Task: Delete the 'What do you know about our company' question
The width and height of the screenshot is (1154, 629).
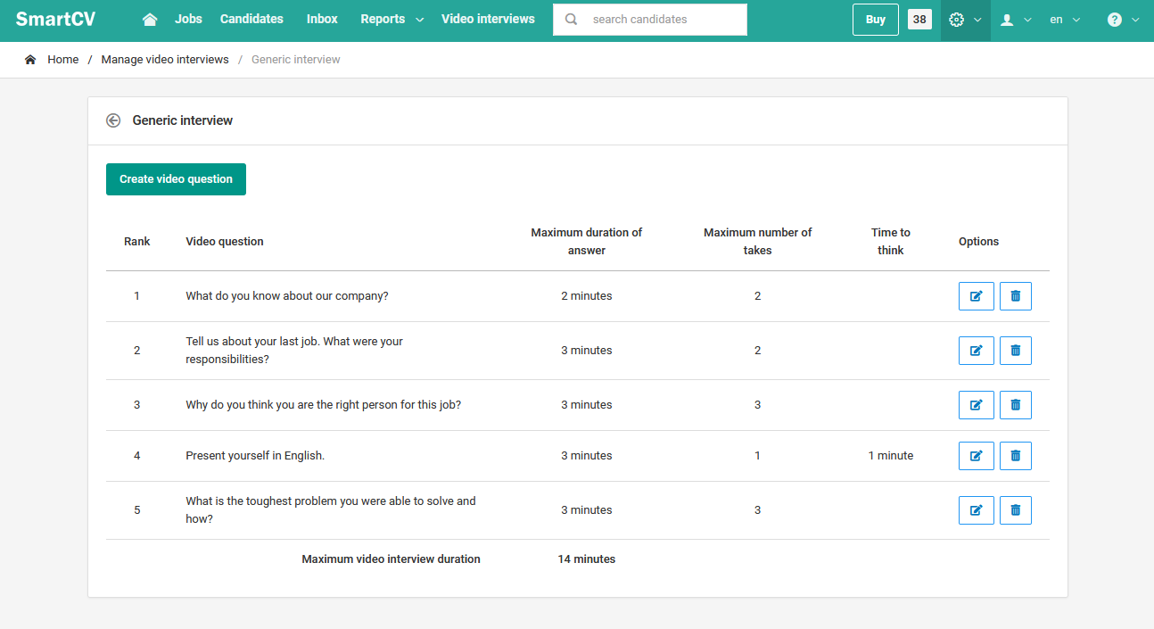Action: [1015, 296]
